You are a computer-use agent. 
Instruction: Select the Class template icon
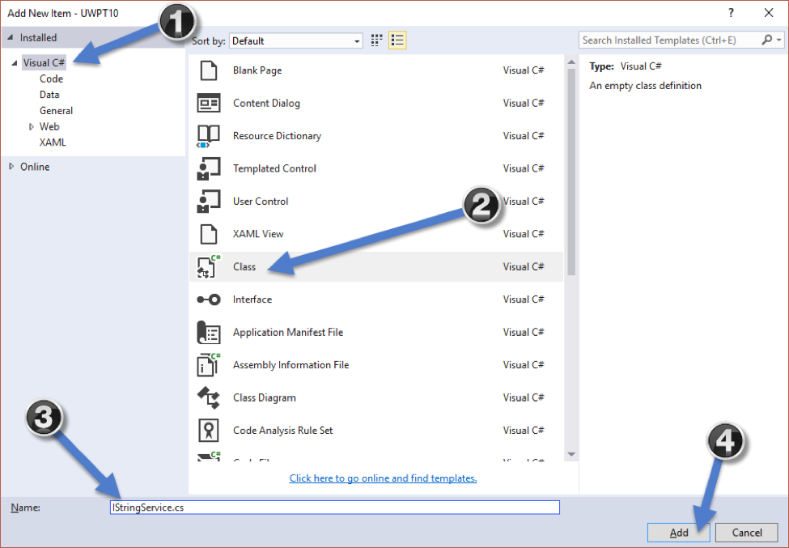click(208, 266)
